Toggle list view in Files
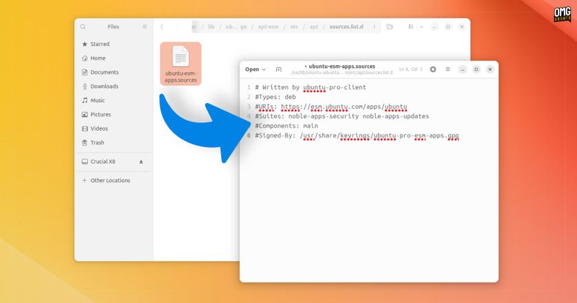577x303 pixels. click(x=411, y=27)
